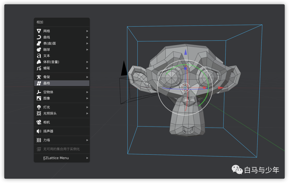Click the blue Z-axis gizmo arrow
The height and width of the screenshot is (183, 289).
click(186, 52)
